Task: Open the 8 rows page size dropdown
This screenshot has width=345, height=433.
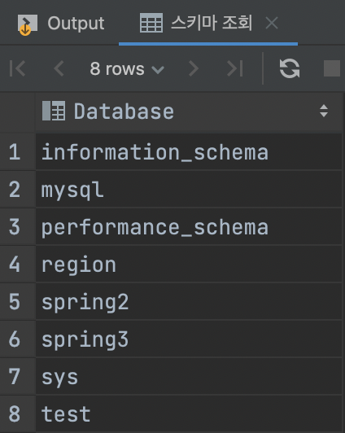Action: click(x=127, y=68)
